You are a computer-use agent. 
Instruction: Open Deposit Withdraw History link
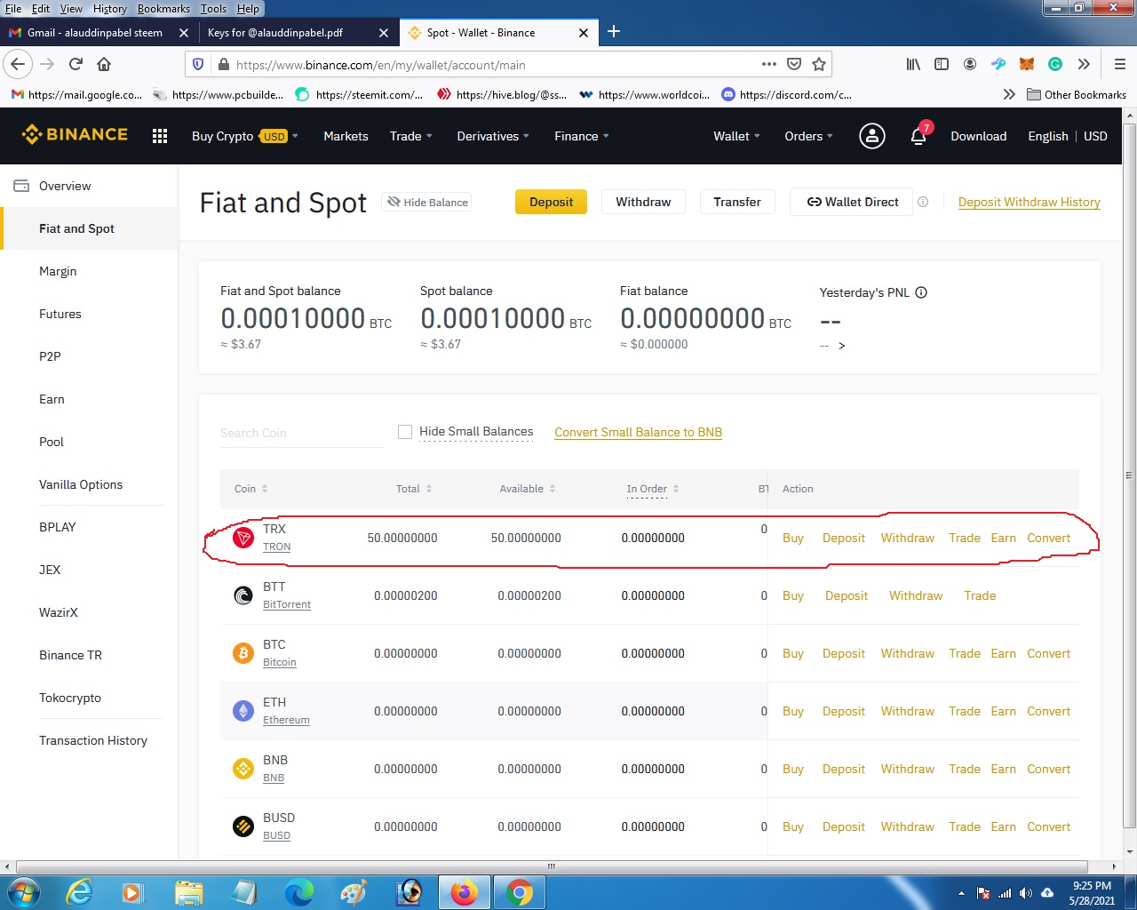pyautogui.click(x=1030, y=202)
